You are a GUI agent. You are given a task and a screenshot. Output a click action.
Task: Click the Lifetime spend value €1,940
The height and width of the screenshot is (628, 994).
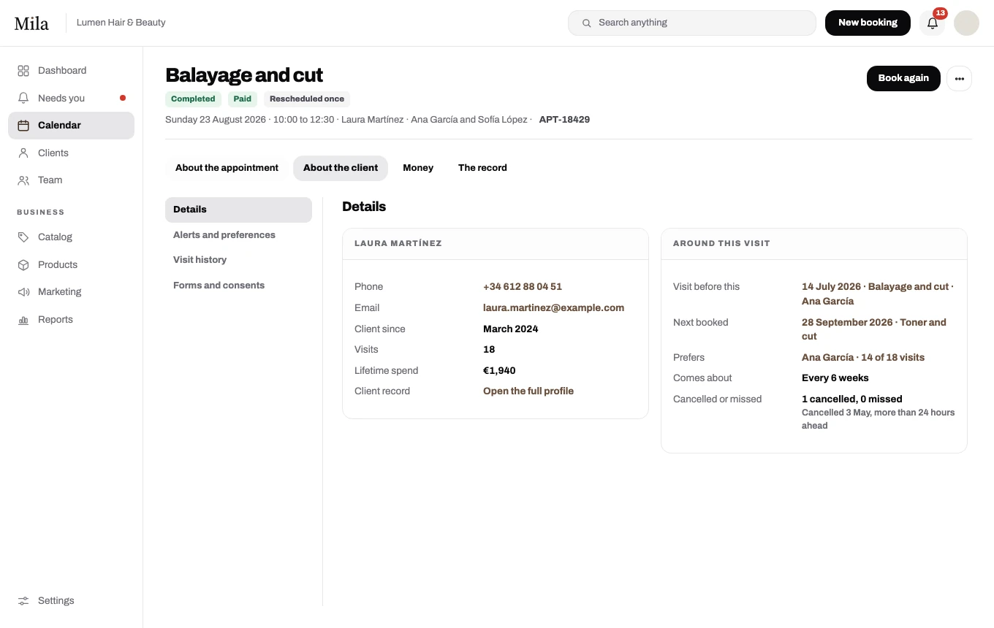click(499, 371)
